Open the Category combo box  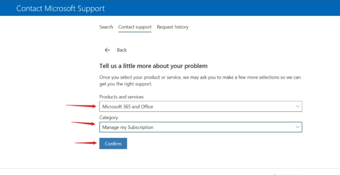(200, 127)
